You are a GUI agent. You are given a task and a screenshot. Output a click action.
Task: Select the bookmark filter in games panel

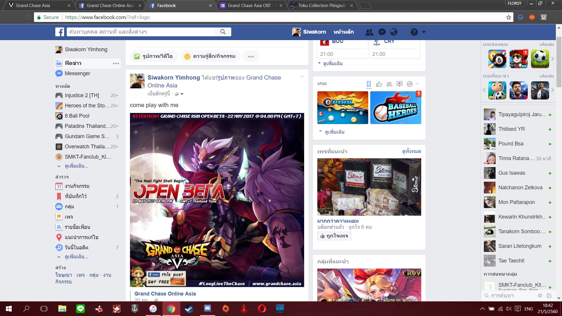click(x=369, y=84)
